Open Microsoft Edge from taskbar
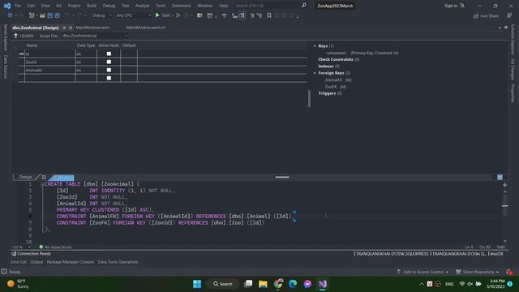Image resolution: width=519 pixels, height=292 pixels. 293,284
